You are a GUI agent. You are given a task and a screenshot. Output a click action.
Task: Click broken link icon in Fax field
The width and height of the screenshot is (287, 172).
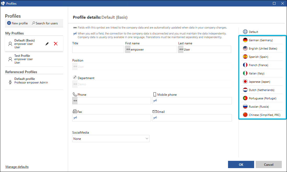[75, 118]
